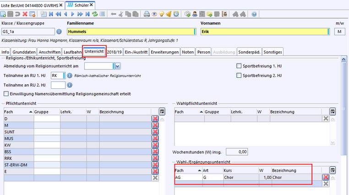Screen dimensions: 349x195
Task: Open Abmeldung vom Religionsunterricht date dropdown
Action: 118,66
